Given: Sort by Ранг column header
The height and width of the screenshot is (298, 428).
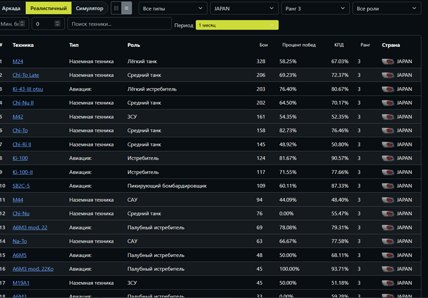Looking at the screenshot, I should (x=365, y=45).
